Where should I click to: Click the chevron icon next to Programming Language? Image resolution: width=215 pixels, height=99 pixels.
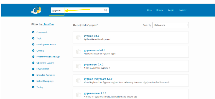[x=33, y=57]
